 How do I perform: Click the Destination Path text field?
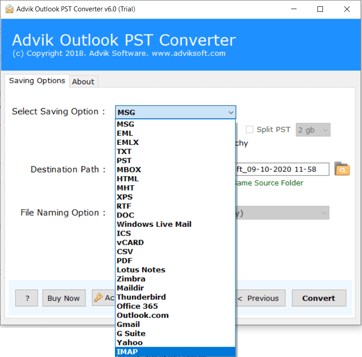282,169
